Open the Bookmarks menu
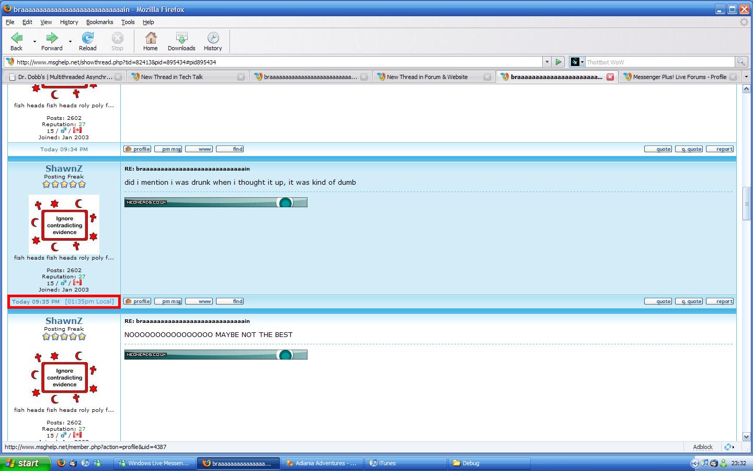This screenshot has width=753, height=471. tap(99, 22)
